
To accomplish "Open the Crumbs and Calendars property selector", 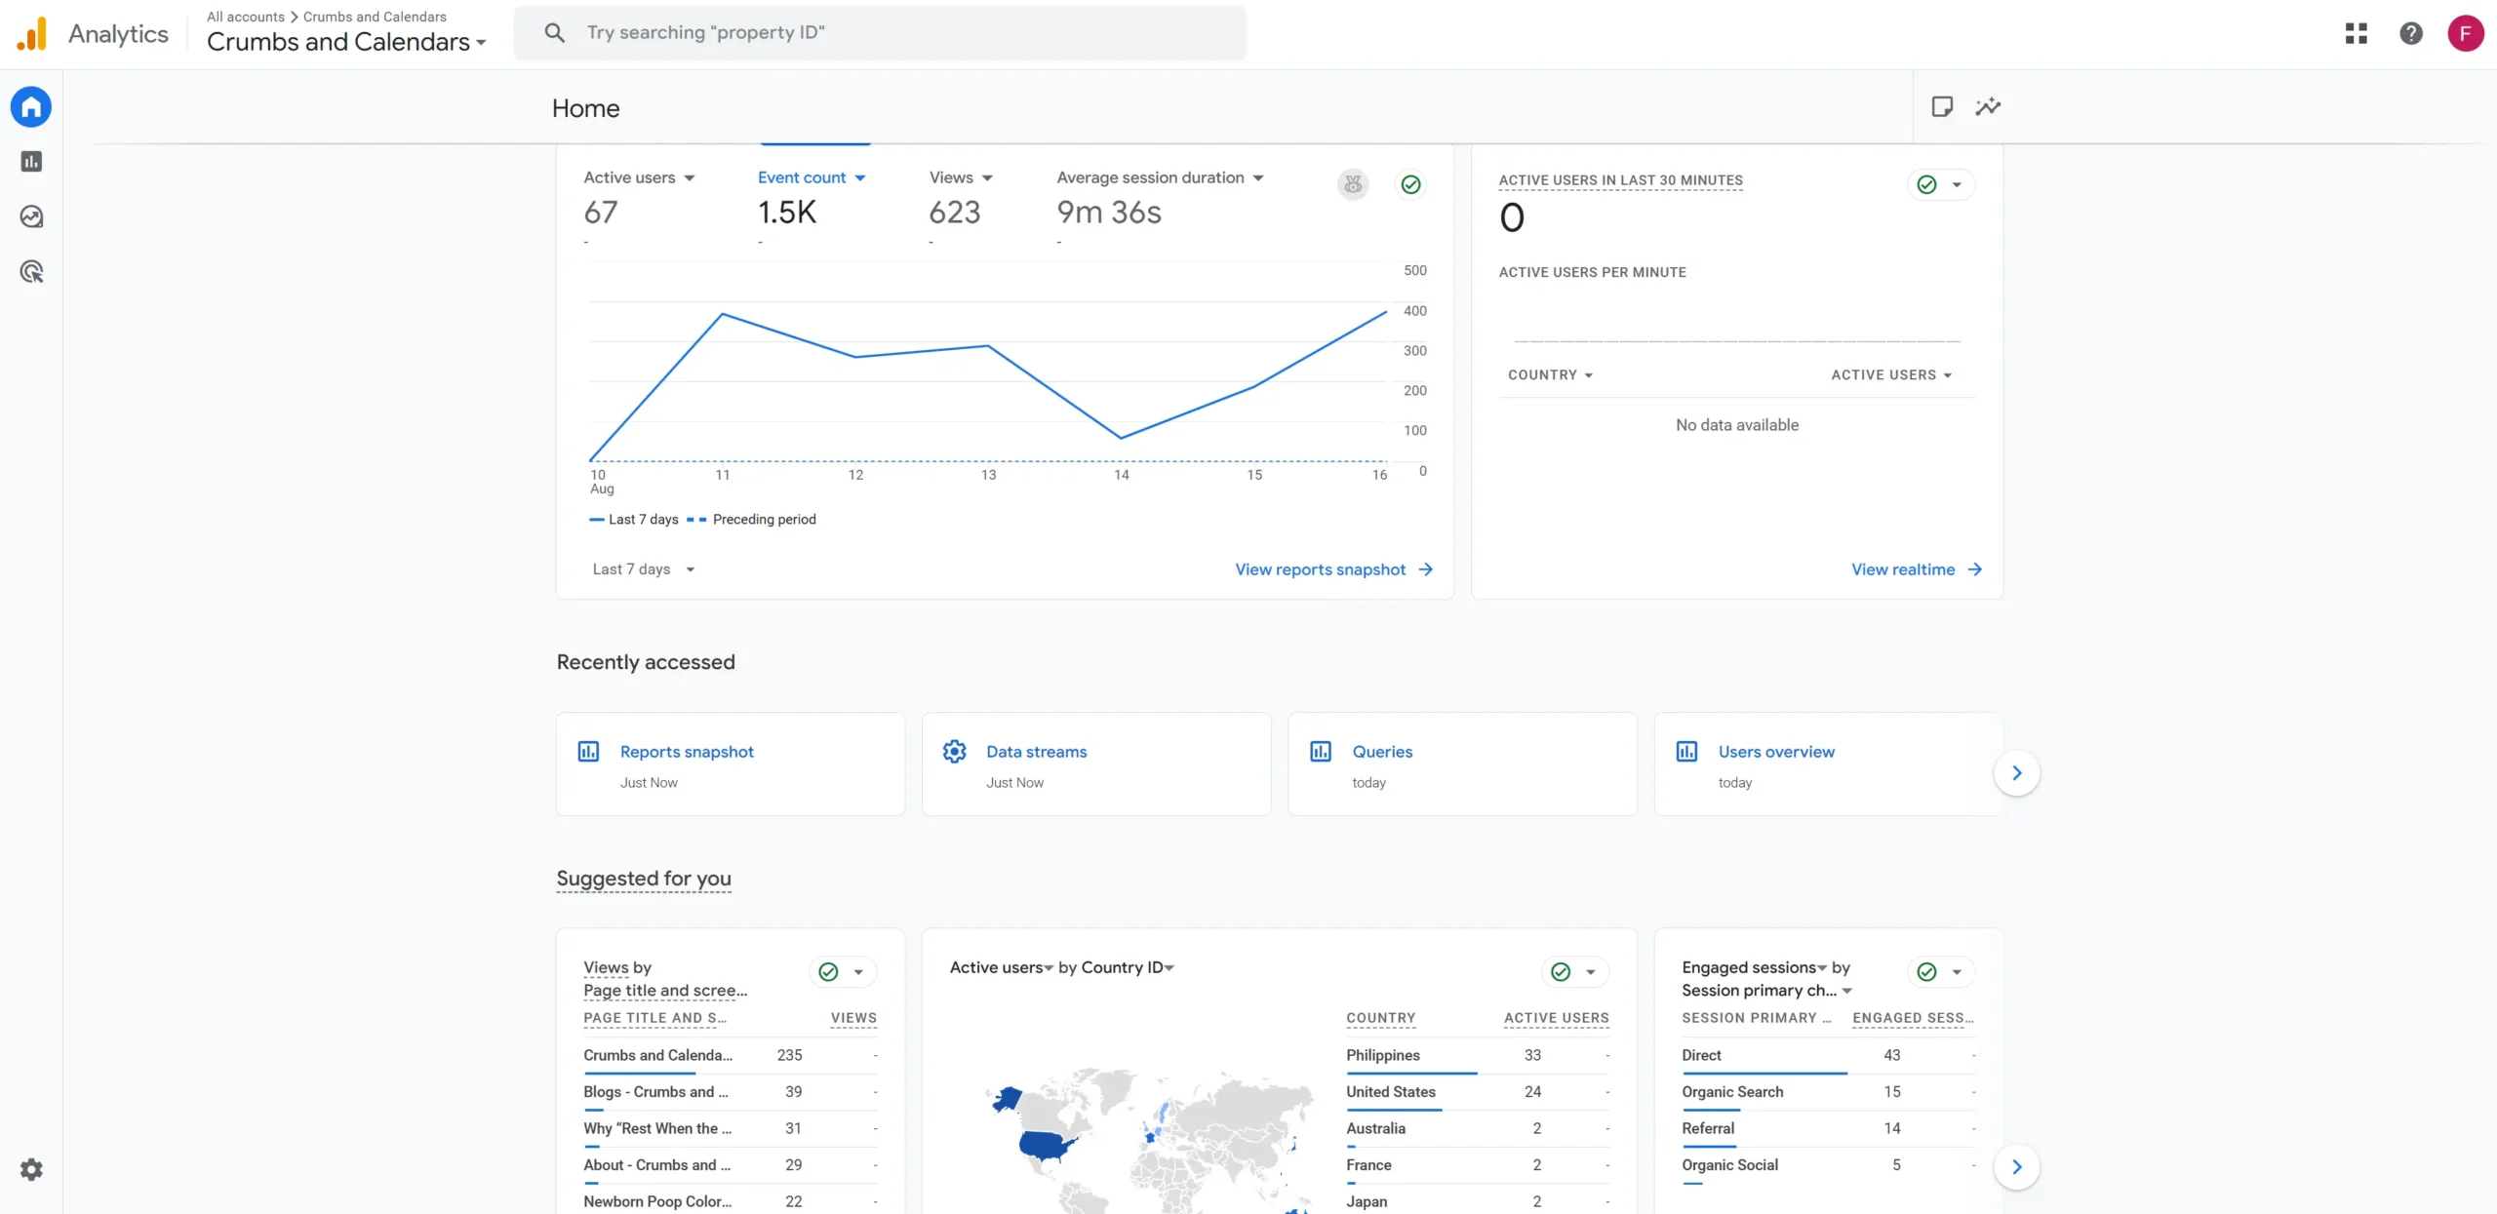I will 346,42.
